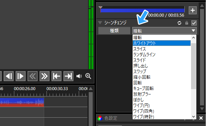Choose 放射ブラー from the list
The image size is (206, 126).
click(161, 94)
